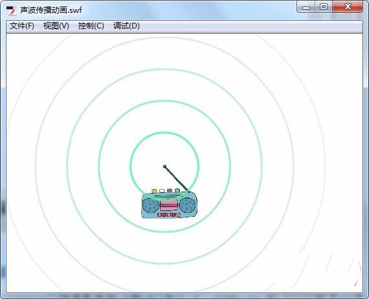
Task: Open the 文件(F) menu
Action: click(21, 26)
